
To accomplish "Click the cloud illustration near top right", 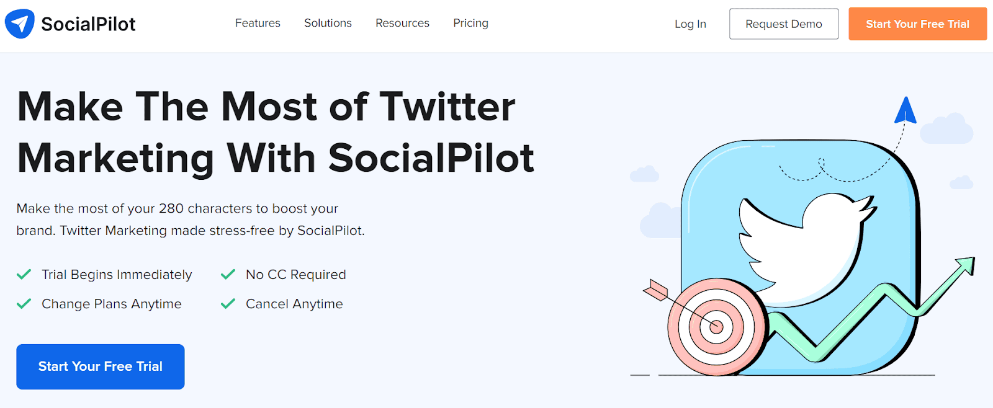I will pos(946,128).
